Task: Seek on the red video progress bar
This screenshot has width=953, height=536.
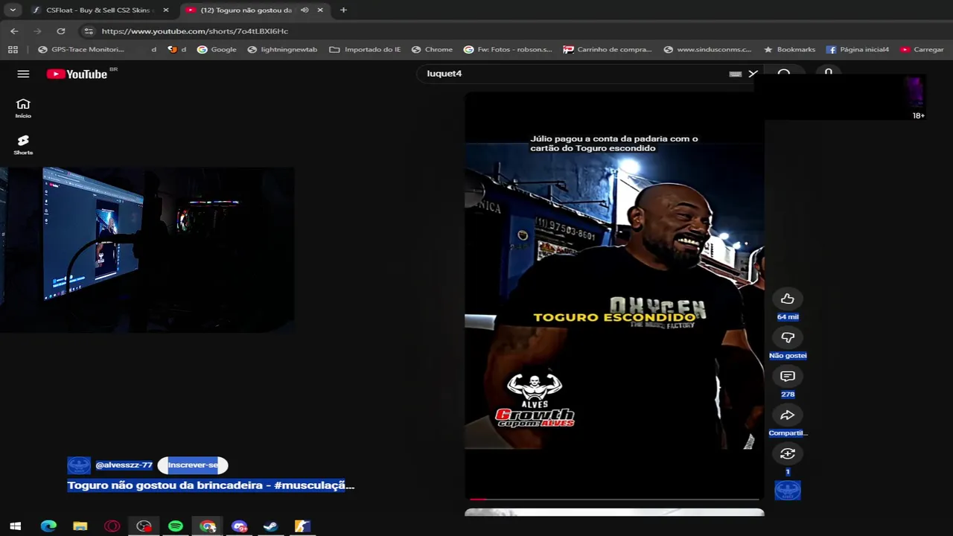Action: click(x=614, y=499)
